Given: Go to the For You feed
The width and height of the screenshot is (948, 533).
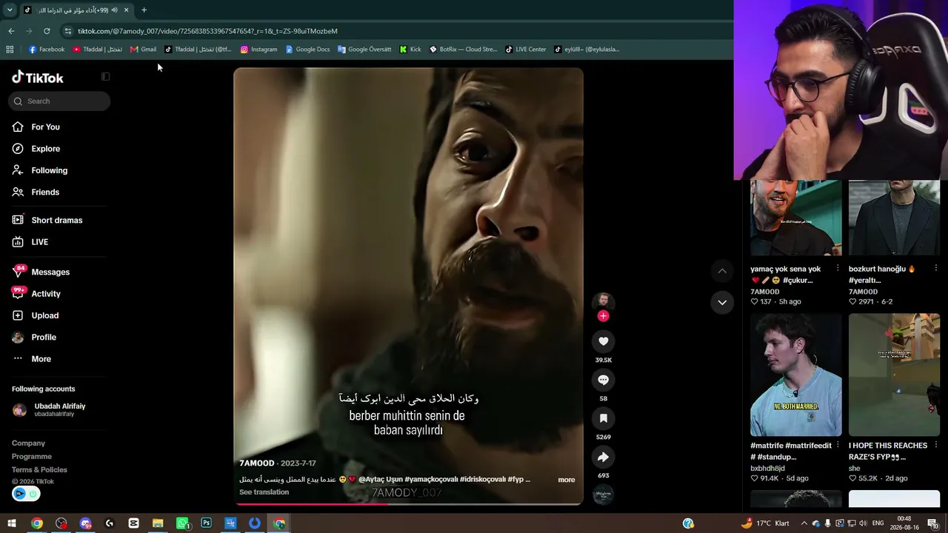Looking at the screenshot, I should 36,127.
